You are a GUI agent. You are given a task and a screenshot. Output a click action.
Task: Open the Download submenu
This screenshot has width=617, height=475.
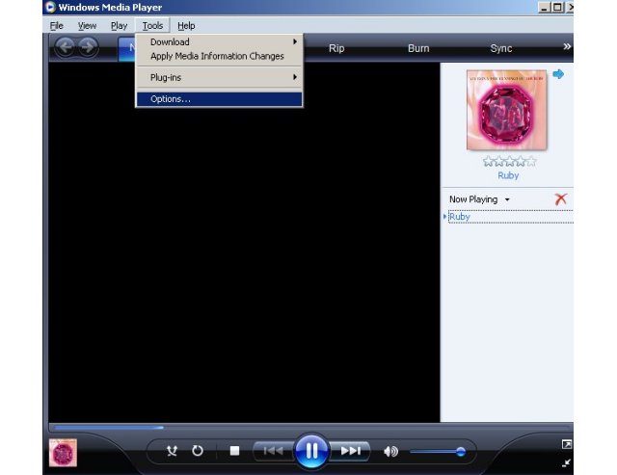[x=219, y=41]
